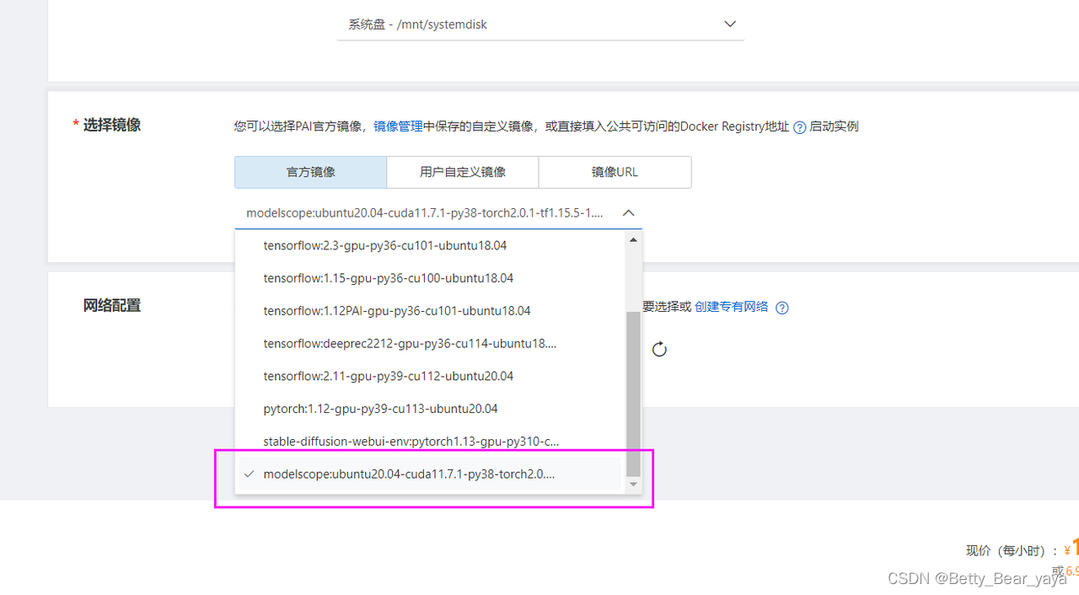Click the scroll-up arrow in the image list
This screenshot has height=595, width=1079.
(x=633, y=239)
